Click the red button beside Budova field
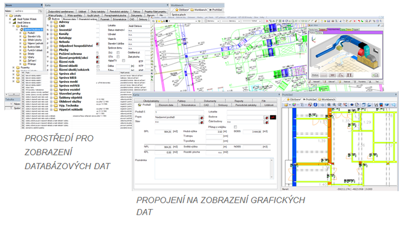 pyautogui.click(x=273, y=117)
